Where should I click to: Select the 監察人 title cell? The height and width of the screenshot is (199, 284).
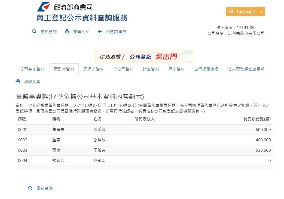[x=58, y=160]
